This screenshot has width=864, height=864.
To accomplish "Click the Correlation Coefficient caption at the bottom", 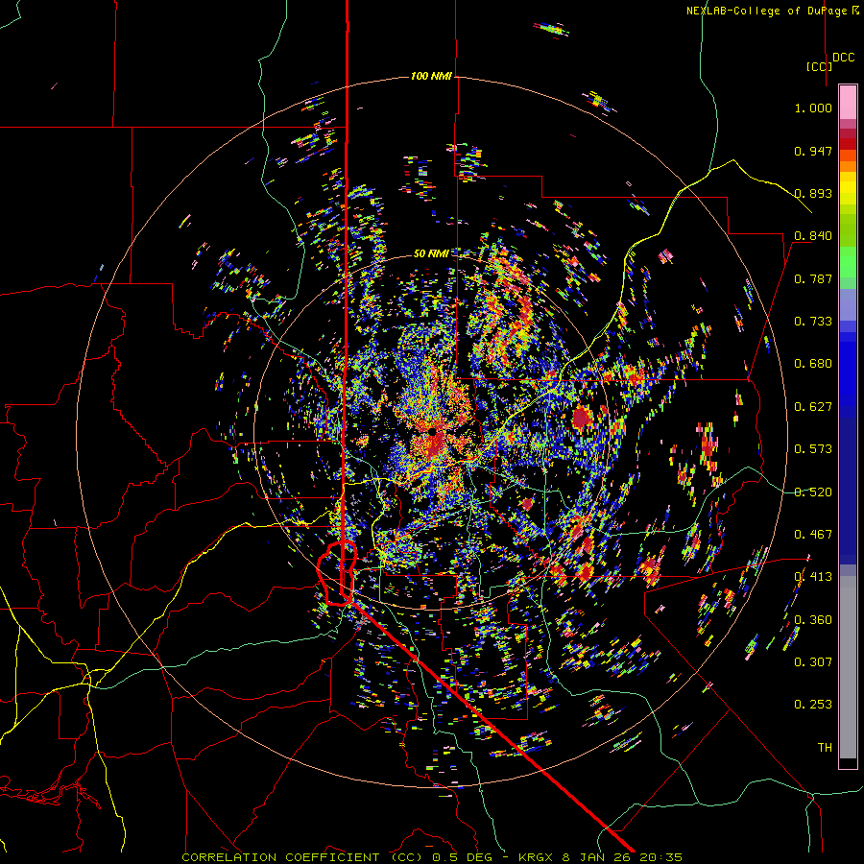I will (x=432, y=857).
